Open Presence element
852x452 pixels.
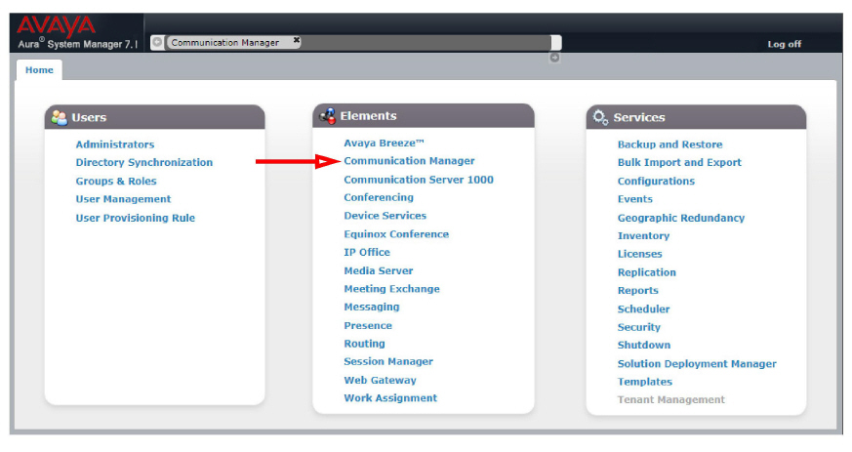pos(368,325)
